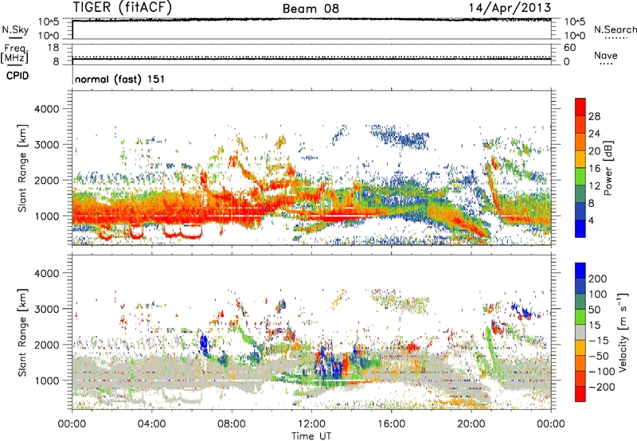Click the TIGER (fitACF) plot title

click(123, 8)
